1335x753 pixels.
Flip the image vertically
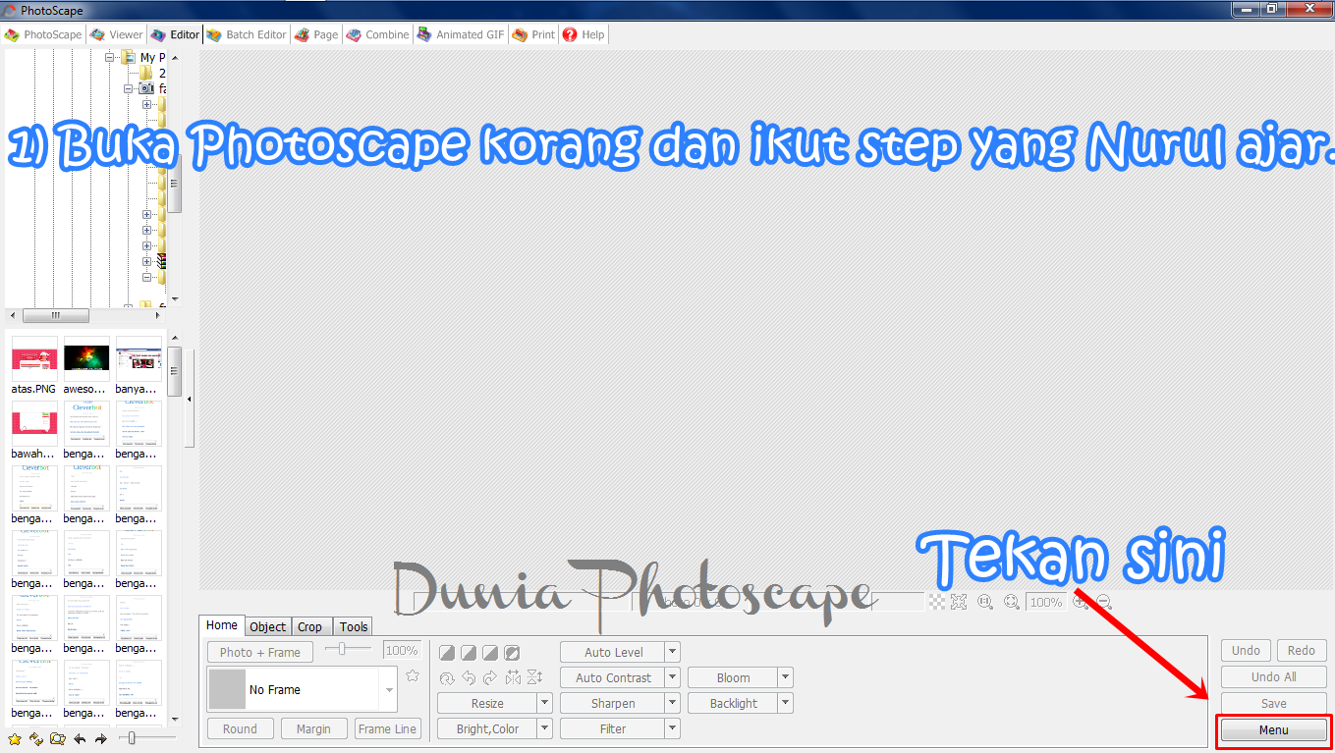point(534,677)
